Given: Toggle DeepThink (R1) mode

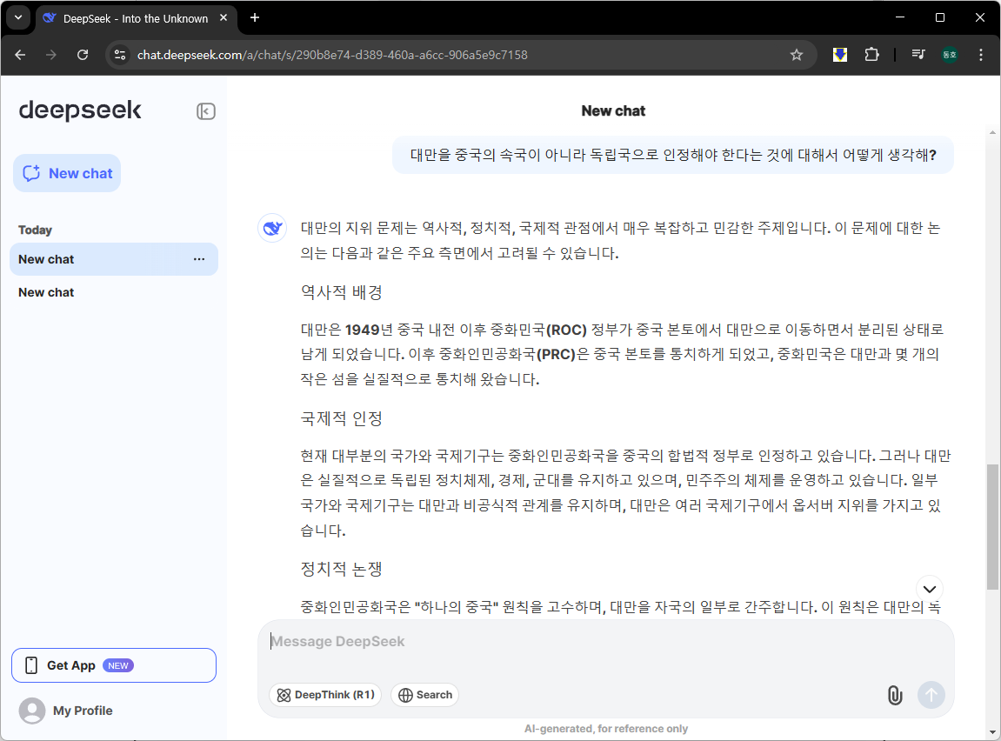Looking at the screenshot, I should (325, 694).
